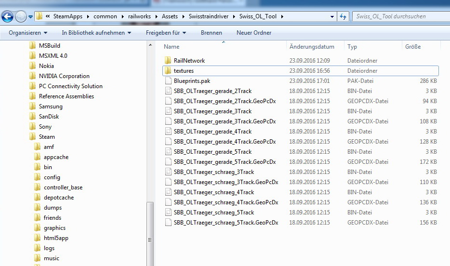450x266 pixels.
Task: Select Reference Assemblies folder in tree
Action: [x=66, y=96]
